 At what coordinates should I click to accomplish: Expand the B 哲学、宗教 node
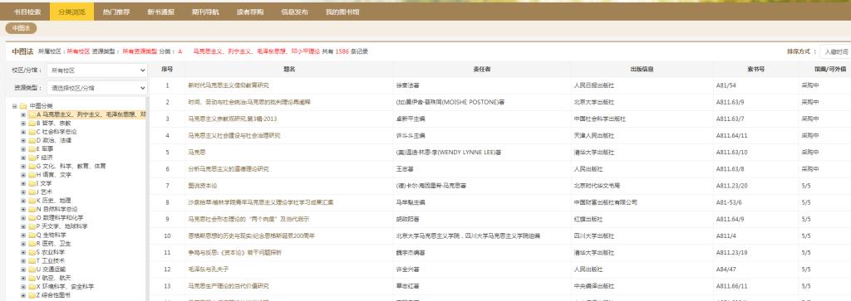[23, 124]
